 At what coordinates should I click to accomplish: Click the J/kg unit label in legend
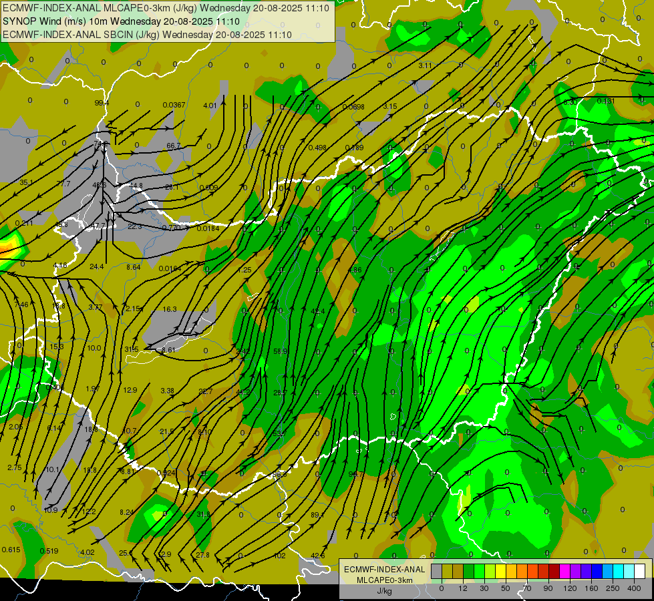coord(384,591)
